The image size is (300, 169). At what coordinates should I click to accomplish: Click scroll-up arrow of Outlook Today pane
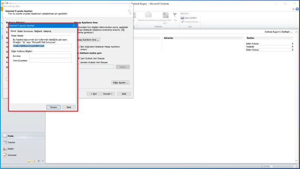coord(296,32)
